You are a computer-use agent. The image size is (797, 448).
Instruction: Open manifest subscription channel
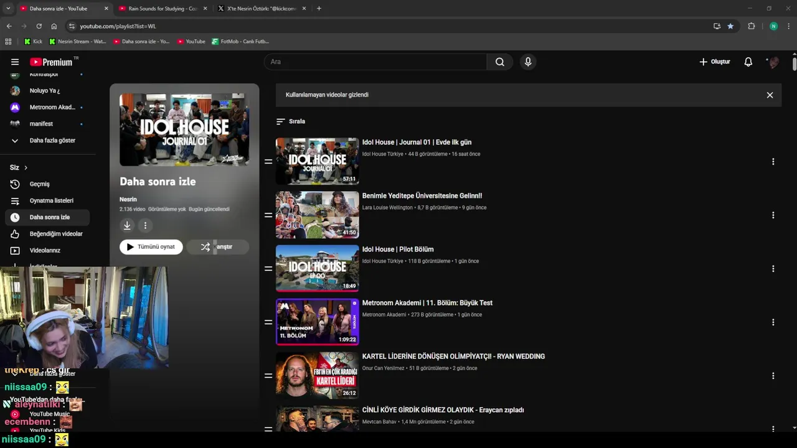(x=47, y=124)
